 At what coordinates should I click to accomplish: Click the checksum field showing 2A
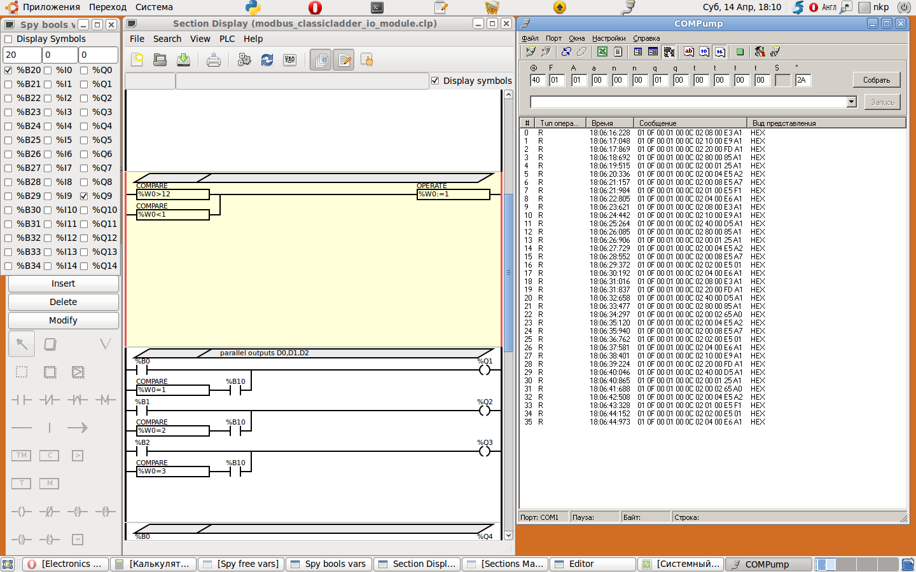tap(803, 80)
